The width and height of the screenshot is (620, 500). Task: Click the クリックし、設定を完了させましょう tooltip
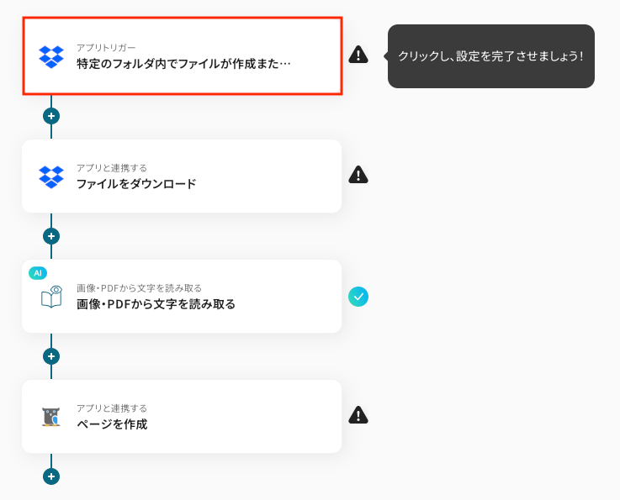[490, 56]
